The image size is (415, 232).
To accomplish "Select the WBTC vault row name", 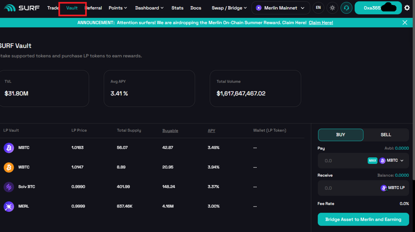I will (24, 167).
